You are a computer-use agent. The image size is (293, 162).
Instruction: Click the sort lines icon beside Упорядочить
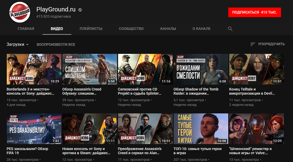253,44
